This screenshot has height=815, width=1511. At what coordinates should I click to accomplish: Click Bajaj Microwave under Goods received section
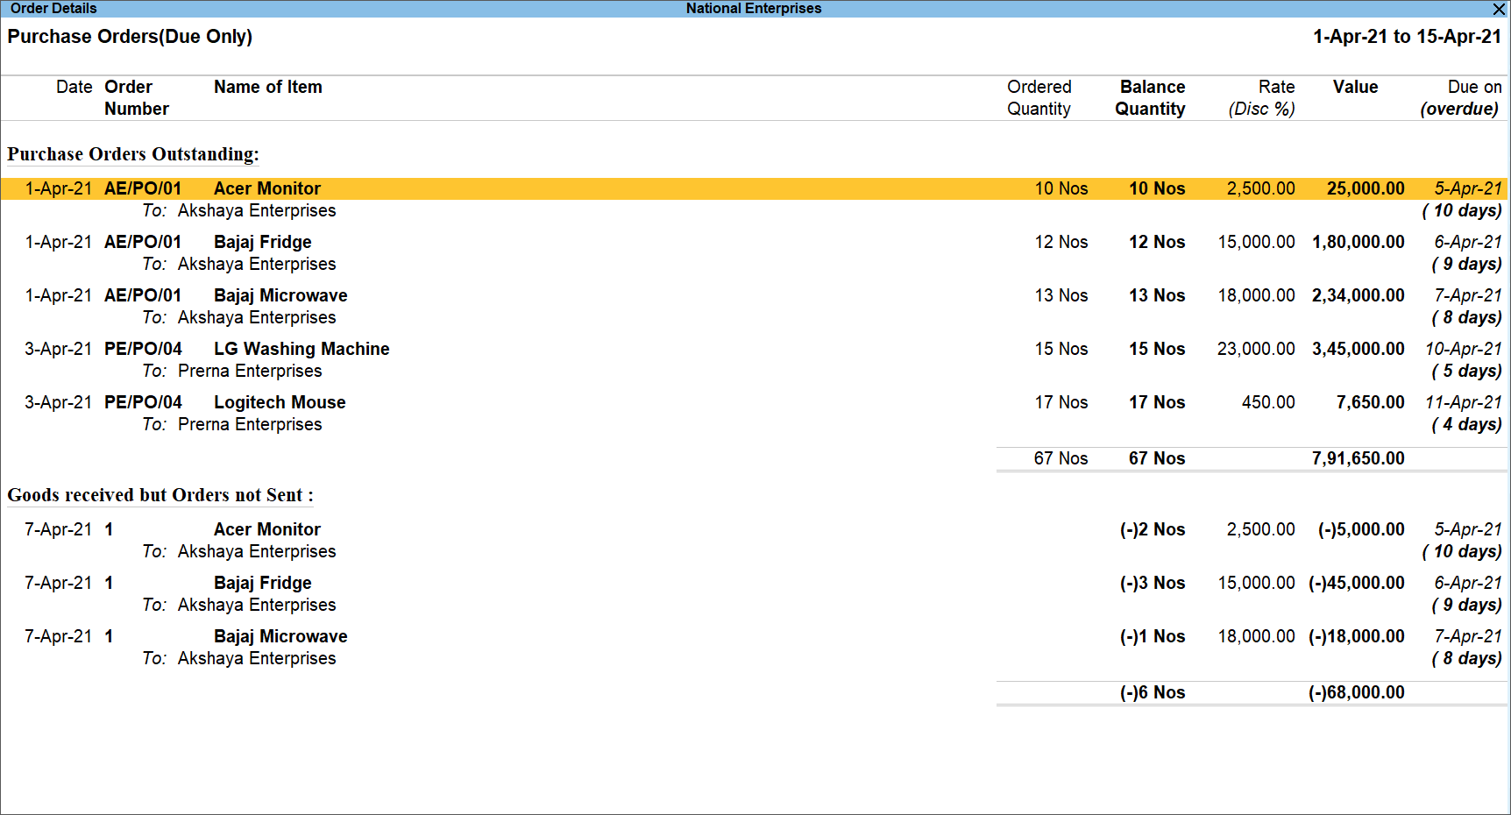click(x=280, y=636)
